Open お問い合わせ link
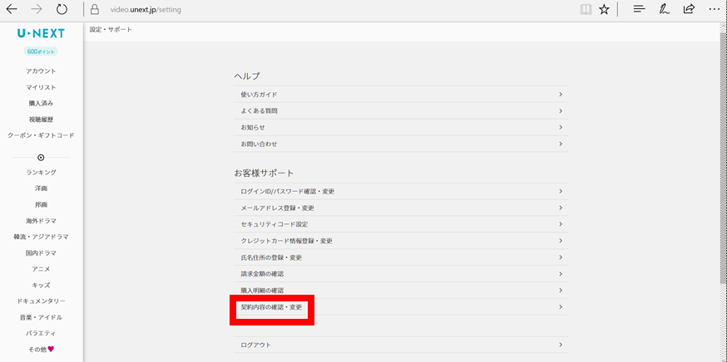Viewport: 727px width, 362px height. (401, 144)
